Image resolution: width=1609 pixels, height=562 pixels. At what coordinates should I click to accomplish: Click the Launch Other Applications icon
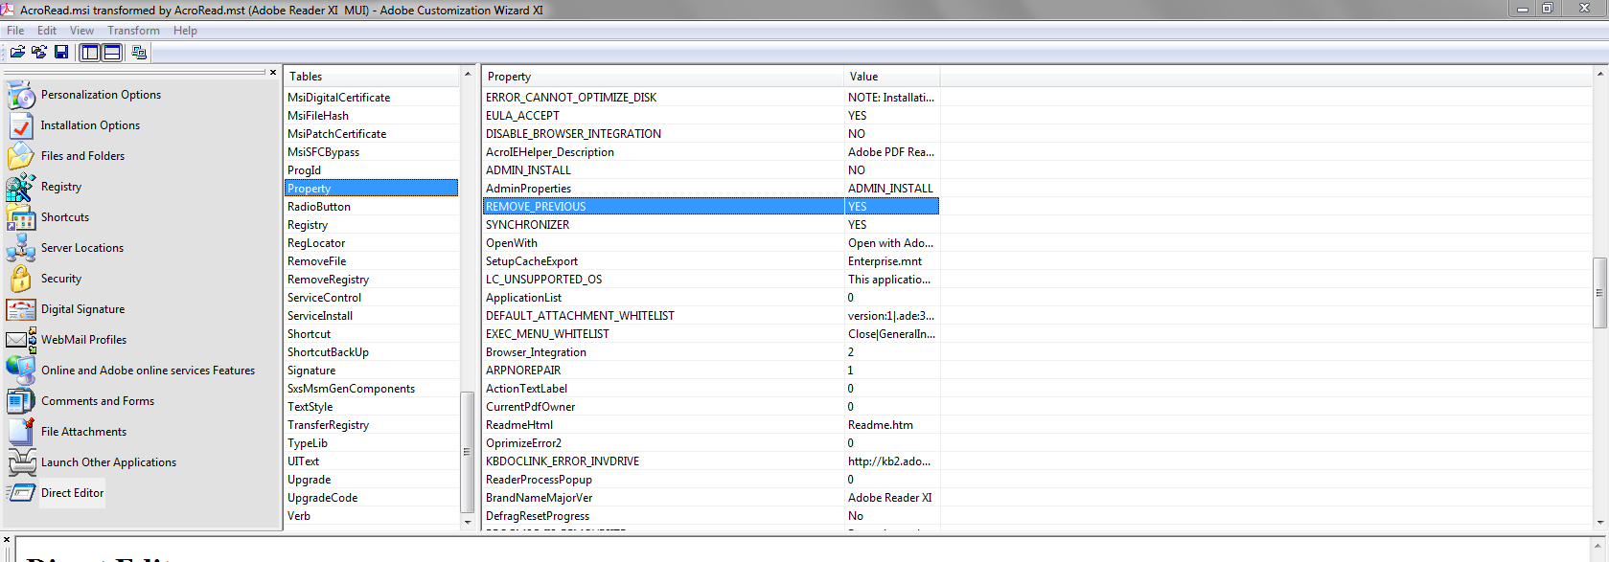pyautogui.click(x=21, y=462)
